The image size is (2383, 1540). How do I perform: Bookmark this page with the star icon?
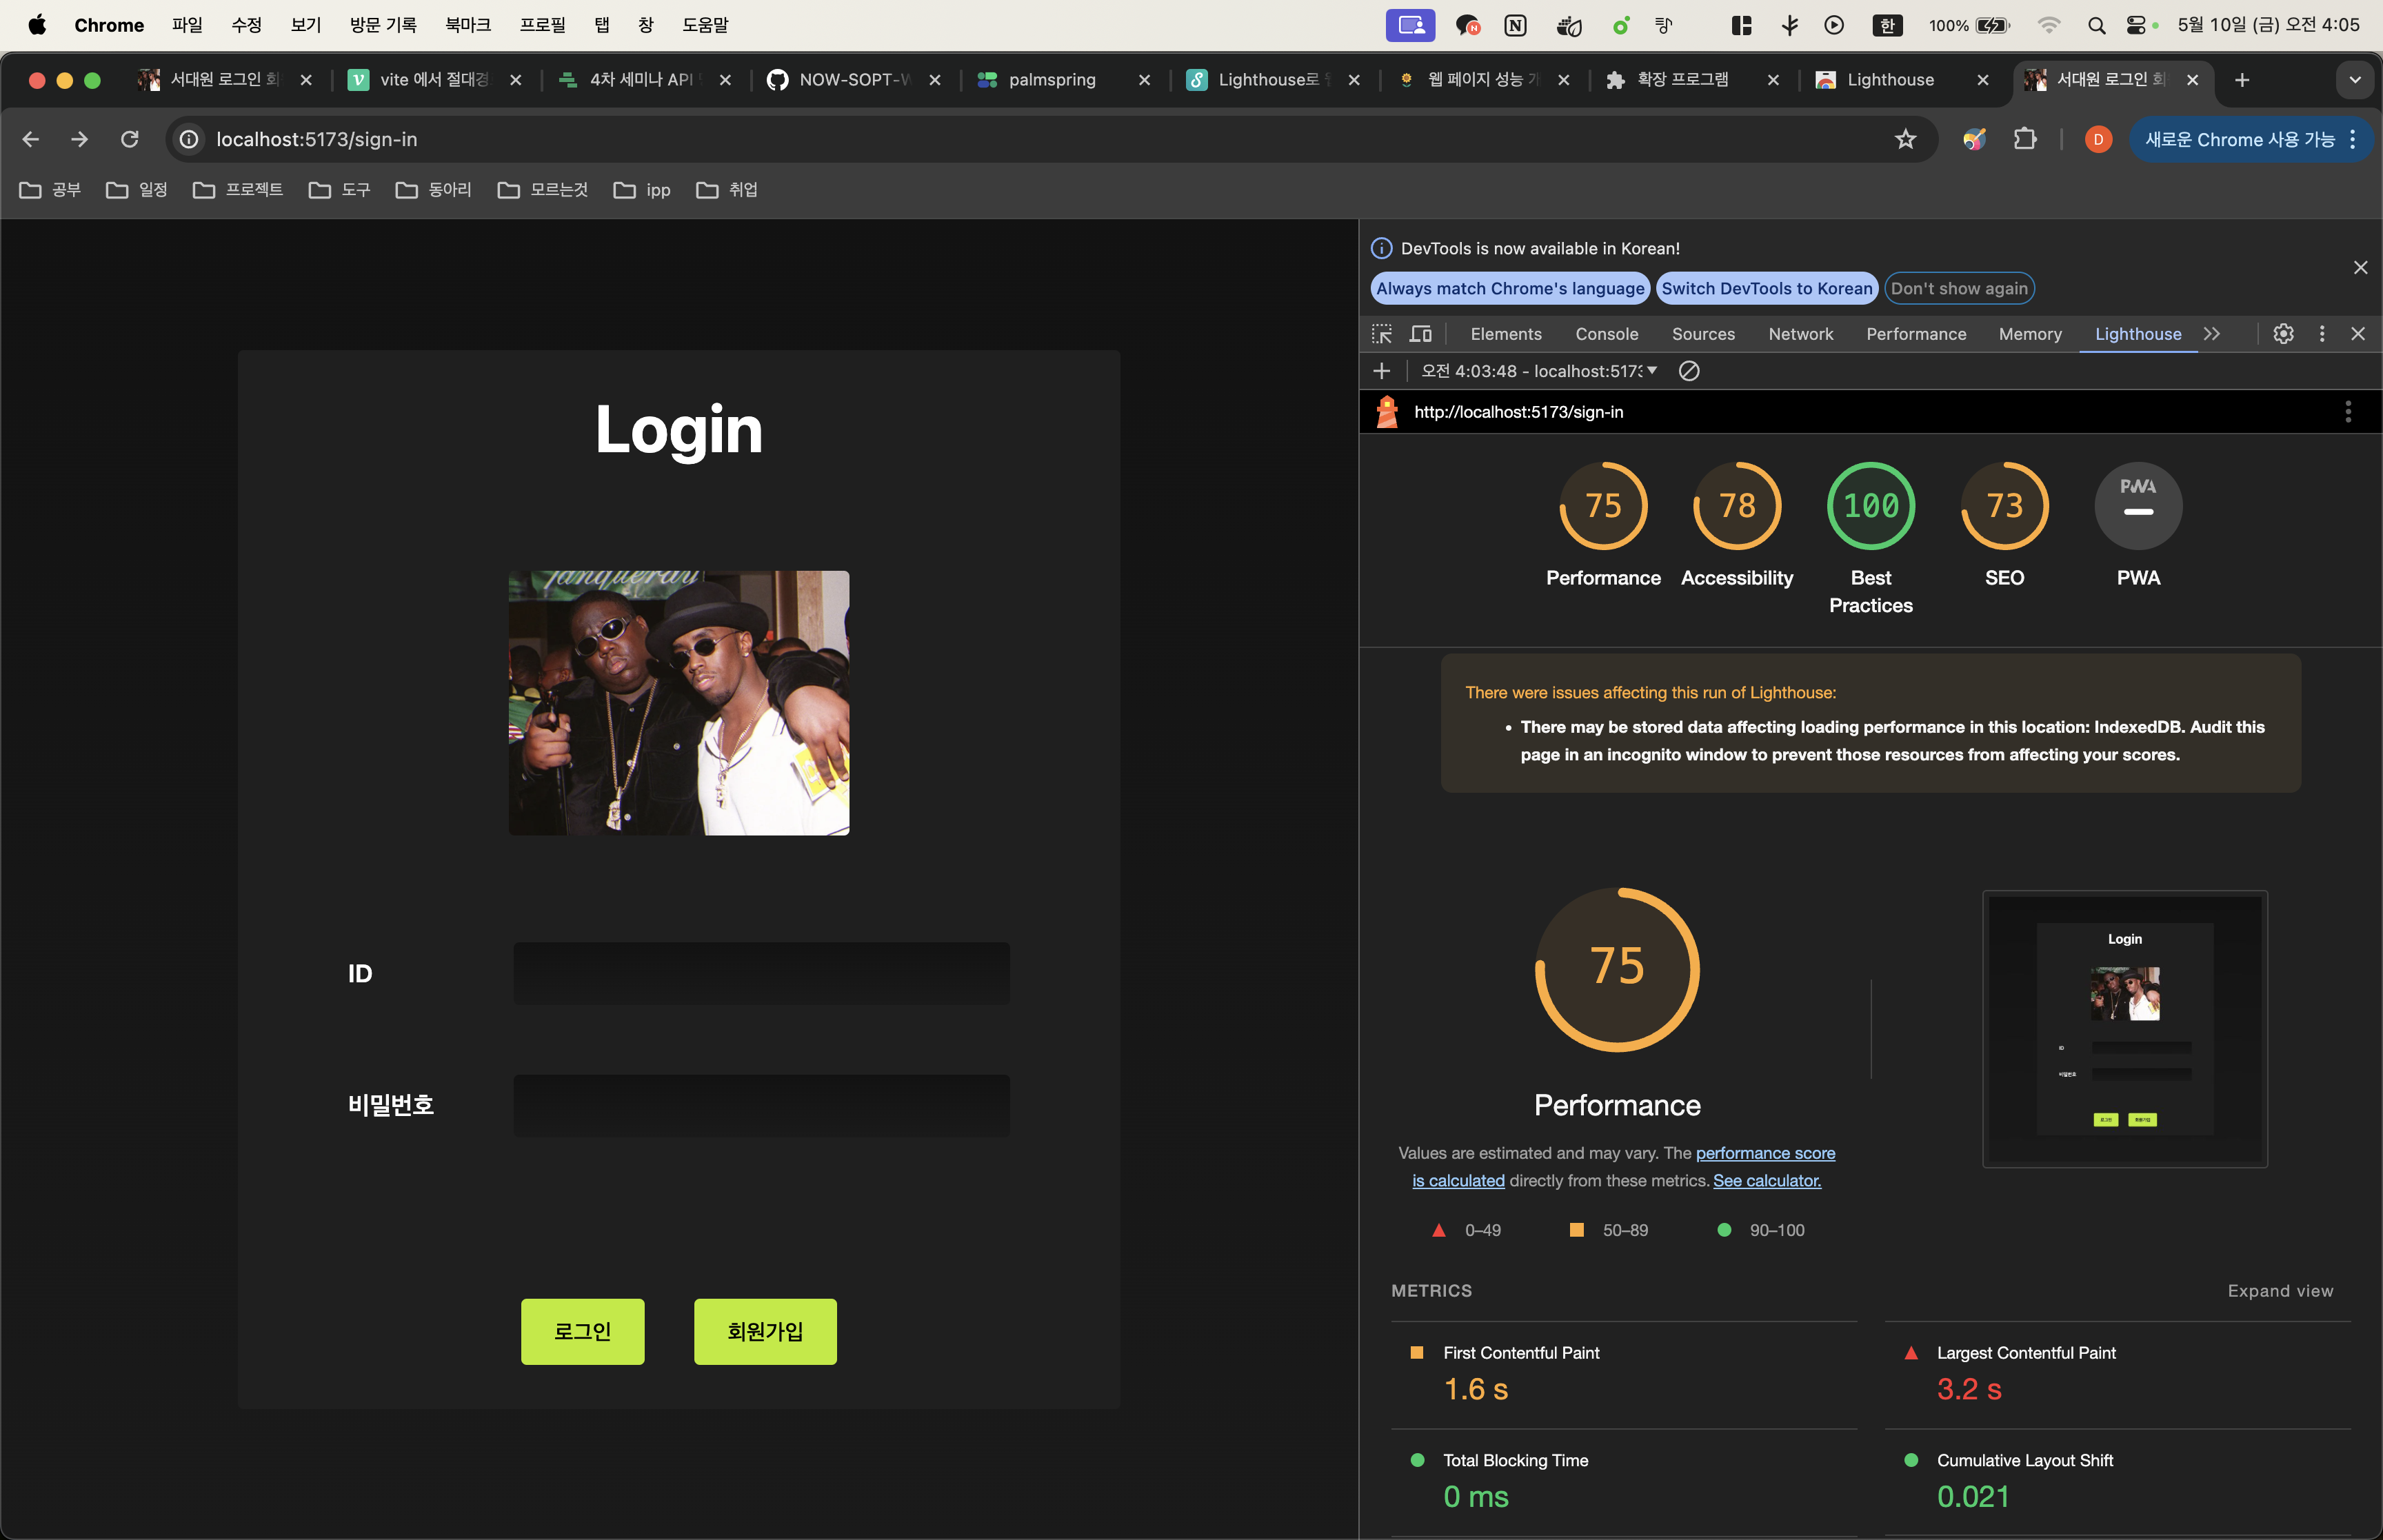pyautogui.click(x=1905, y=139)
